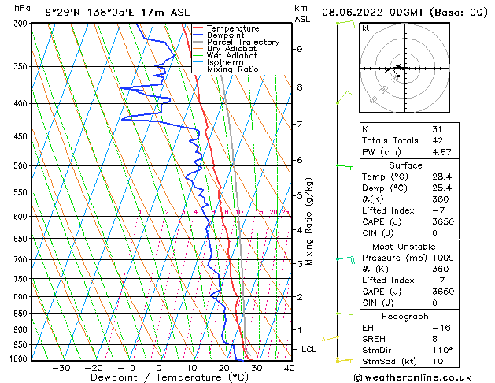
Task: Click the 'kt' unit label in hodograph
Action: [x=366, y=28]
